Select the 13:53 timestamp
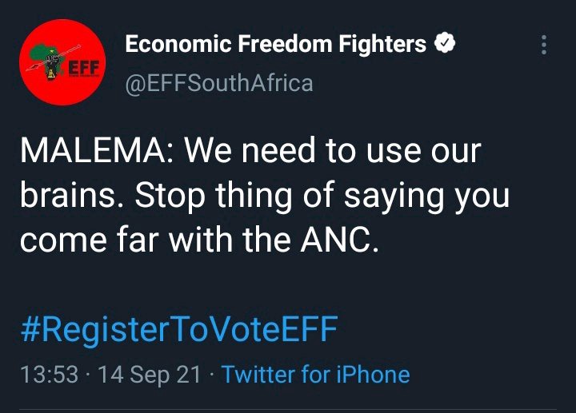Viewport: 576px width, 413px height. tap(50, 375)
